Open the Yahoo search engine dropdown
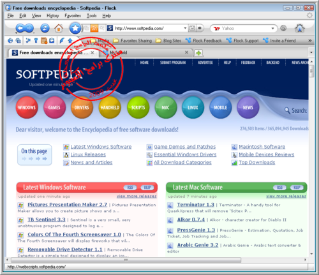 [x=272, y=28]
